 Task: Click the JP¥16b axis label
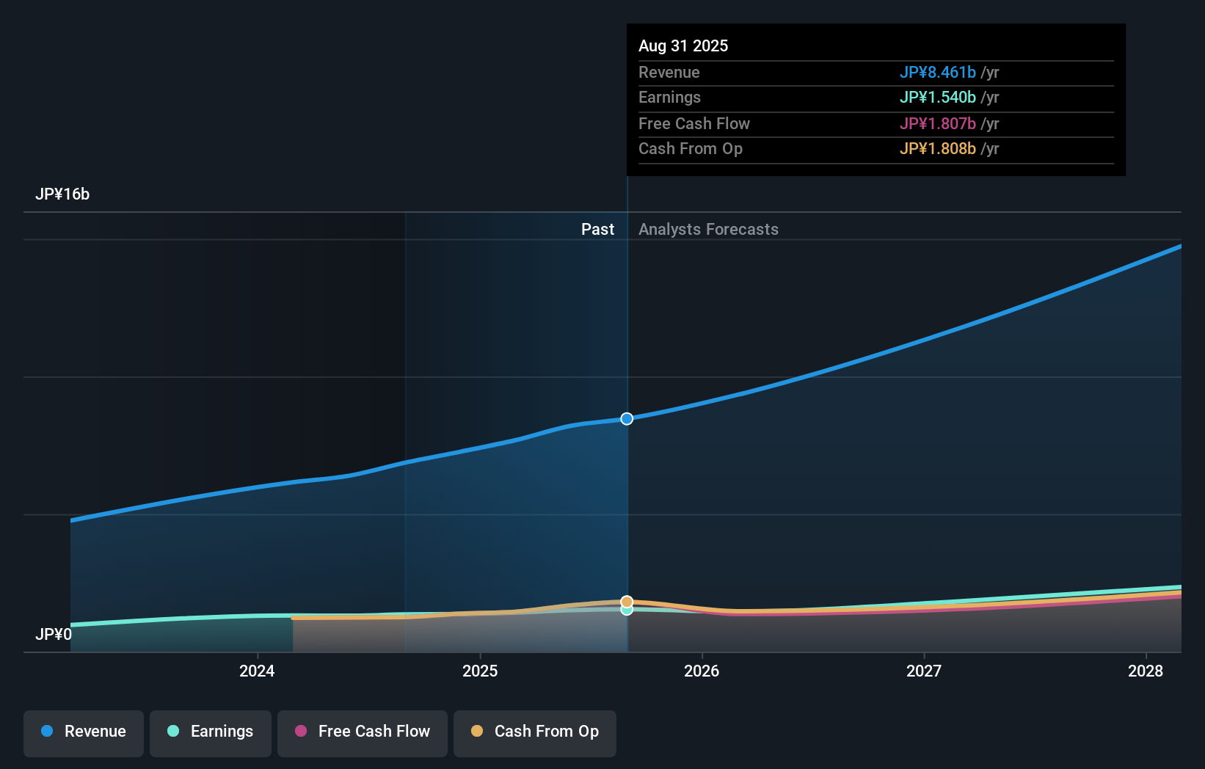point(63,194)
